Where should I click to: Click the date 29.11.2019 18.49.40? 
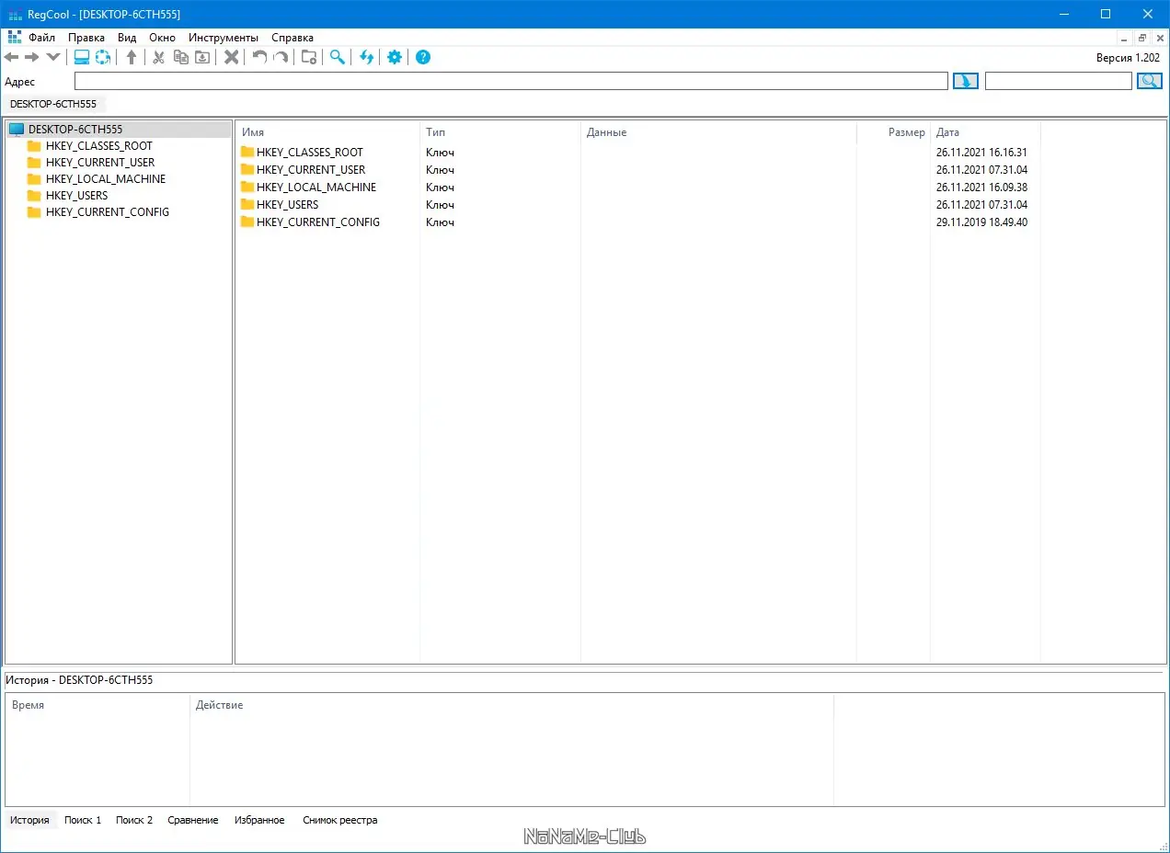(981, 222)
